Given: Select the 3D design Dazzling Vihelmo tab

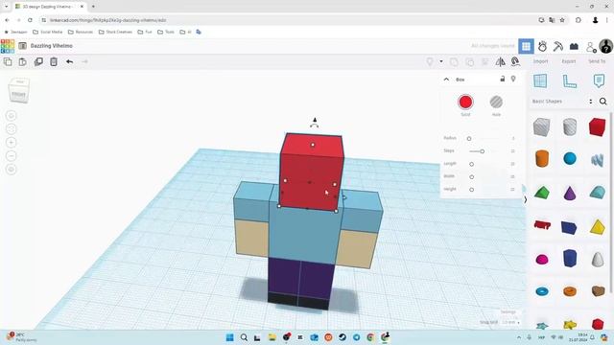Looking at the screenshot, I should coord(49,7).
